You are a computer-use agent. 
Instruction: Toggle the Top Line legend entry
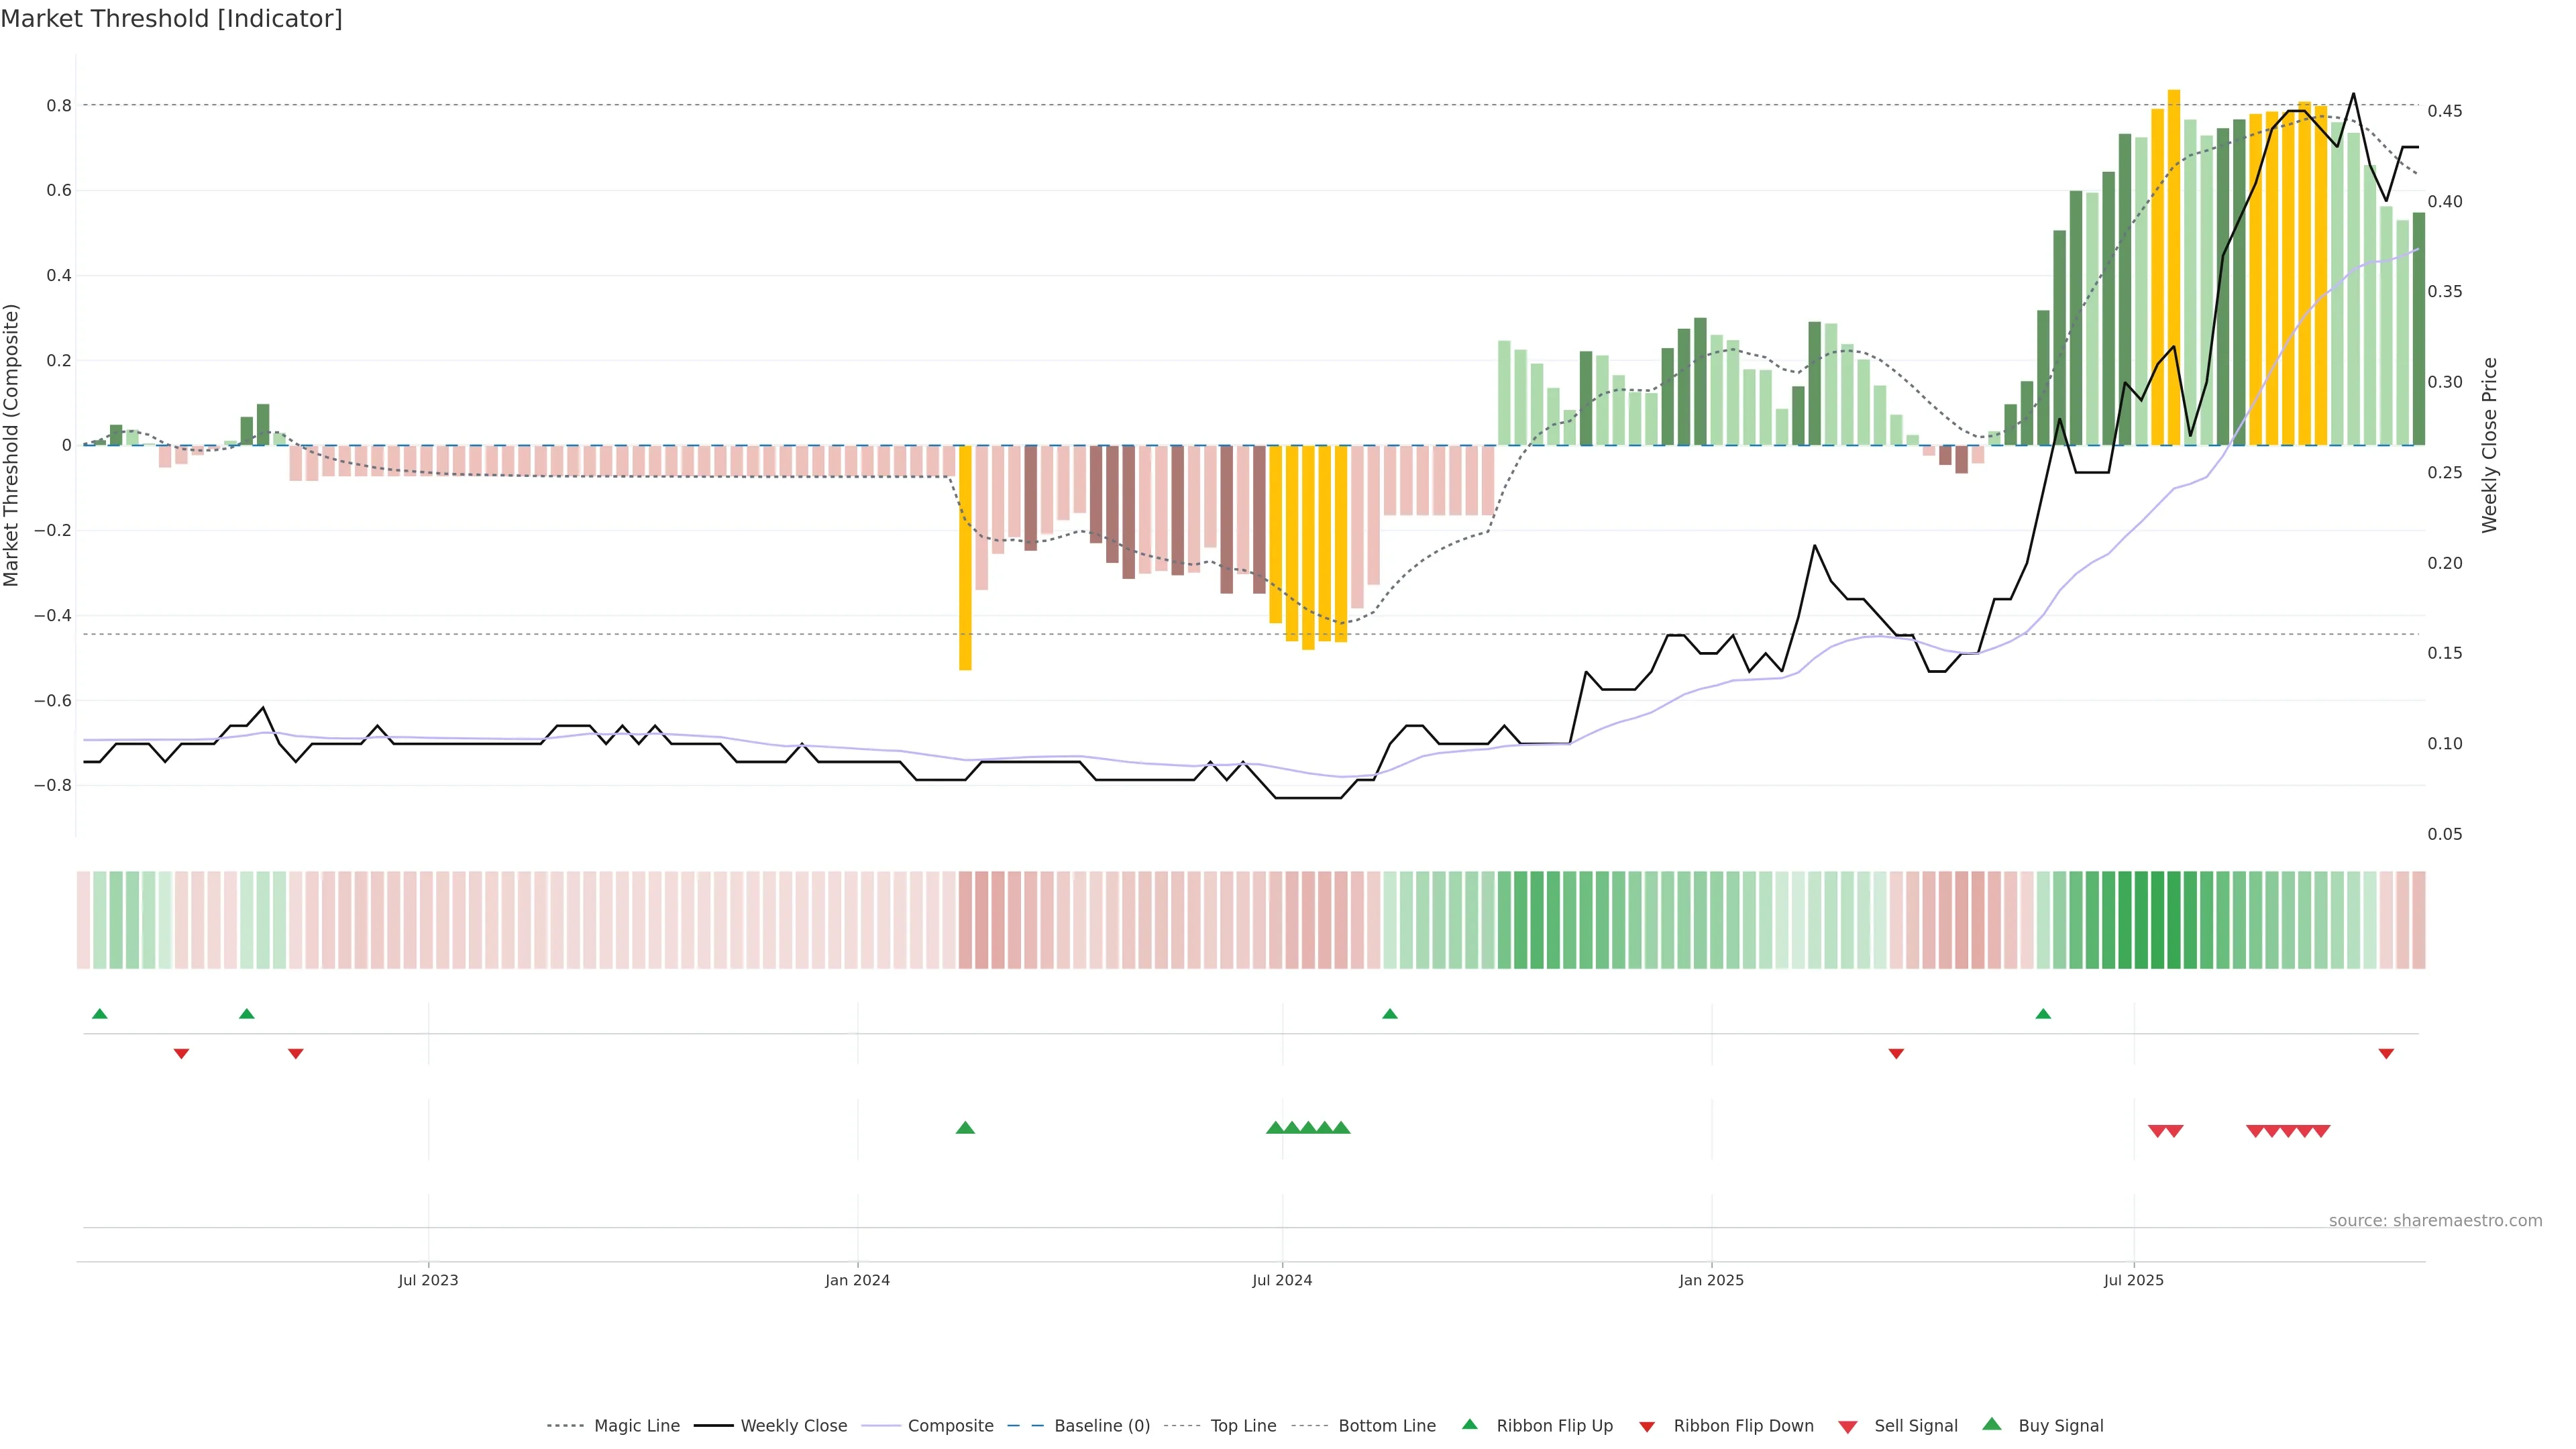(x=1243, y=1426)
